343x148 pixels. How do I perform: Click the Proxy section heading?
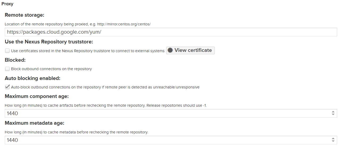(7, 4)
